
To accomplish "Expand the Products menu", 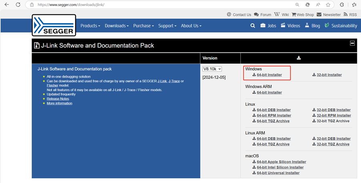I will 90,26.
